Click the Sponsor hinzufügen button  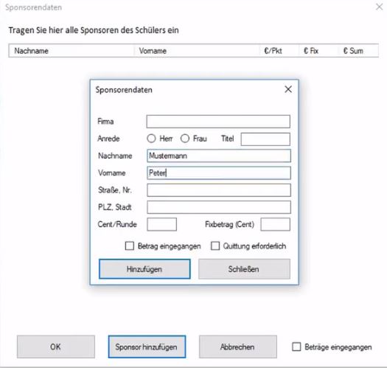point(147,347)
